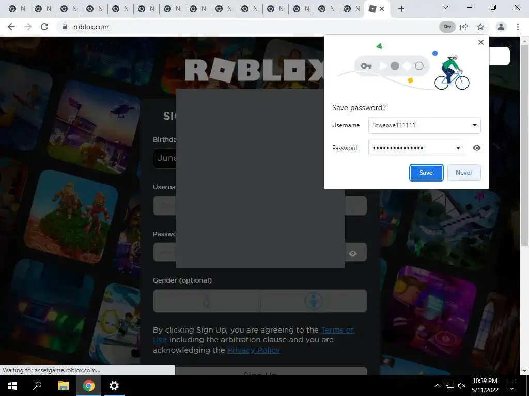
Task: Show hidden system tray icons
Action: point(437,386)
